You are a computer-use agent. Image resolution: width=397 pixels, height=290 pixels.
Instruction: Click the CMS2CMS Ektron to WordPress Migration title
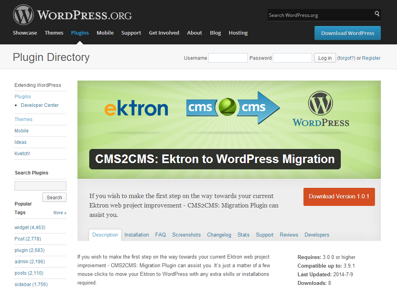click(215, 159)
